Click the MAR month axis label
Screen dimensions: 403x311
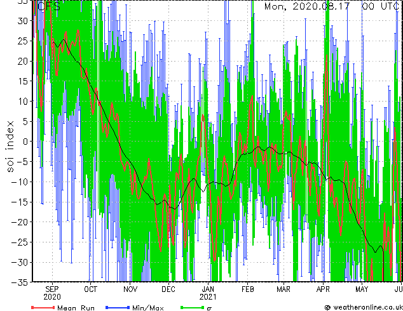tap(283, 289)
